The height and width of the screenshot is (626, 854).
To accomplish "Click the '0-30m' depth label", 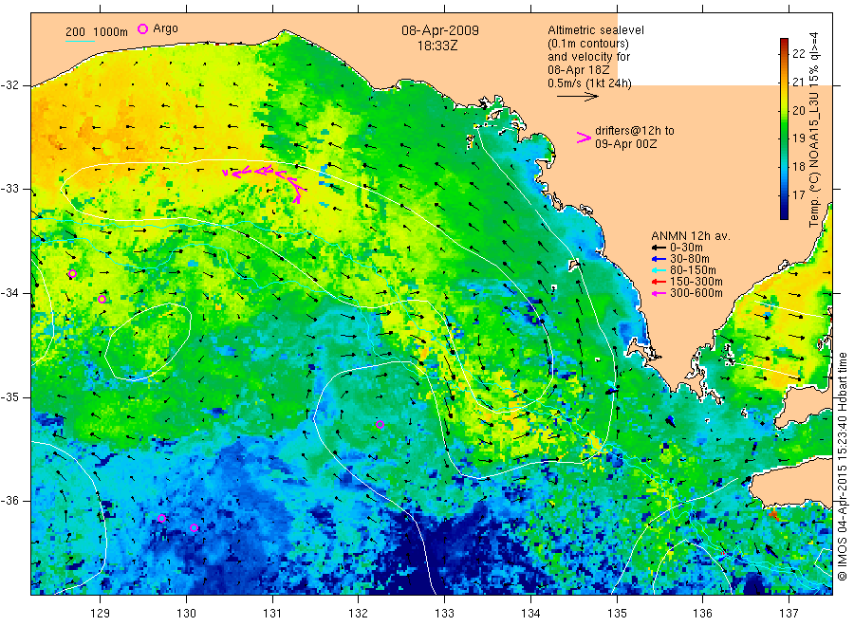I will pyautogui.click(x=686, y=248).
